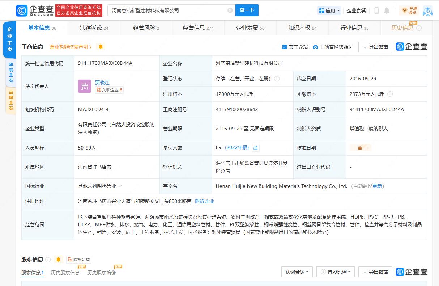Click 企业套餐 in header
Screen dimensions: 439x286
click(x=356, y=10)
